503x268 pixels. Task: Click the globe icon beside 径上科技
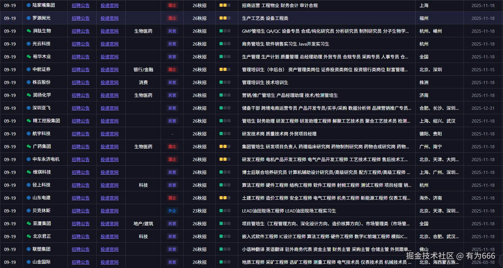[x=29, y=185]
